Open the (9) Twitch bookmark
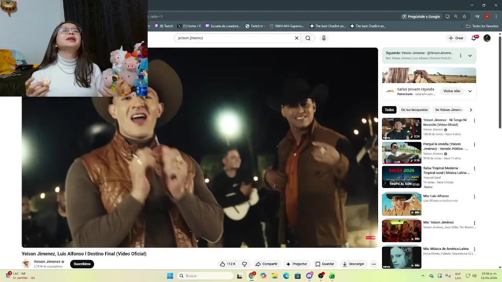Screen dimensions: 502x282 164,26
